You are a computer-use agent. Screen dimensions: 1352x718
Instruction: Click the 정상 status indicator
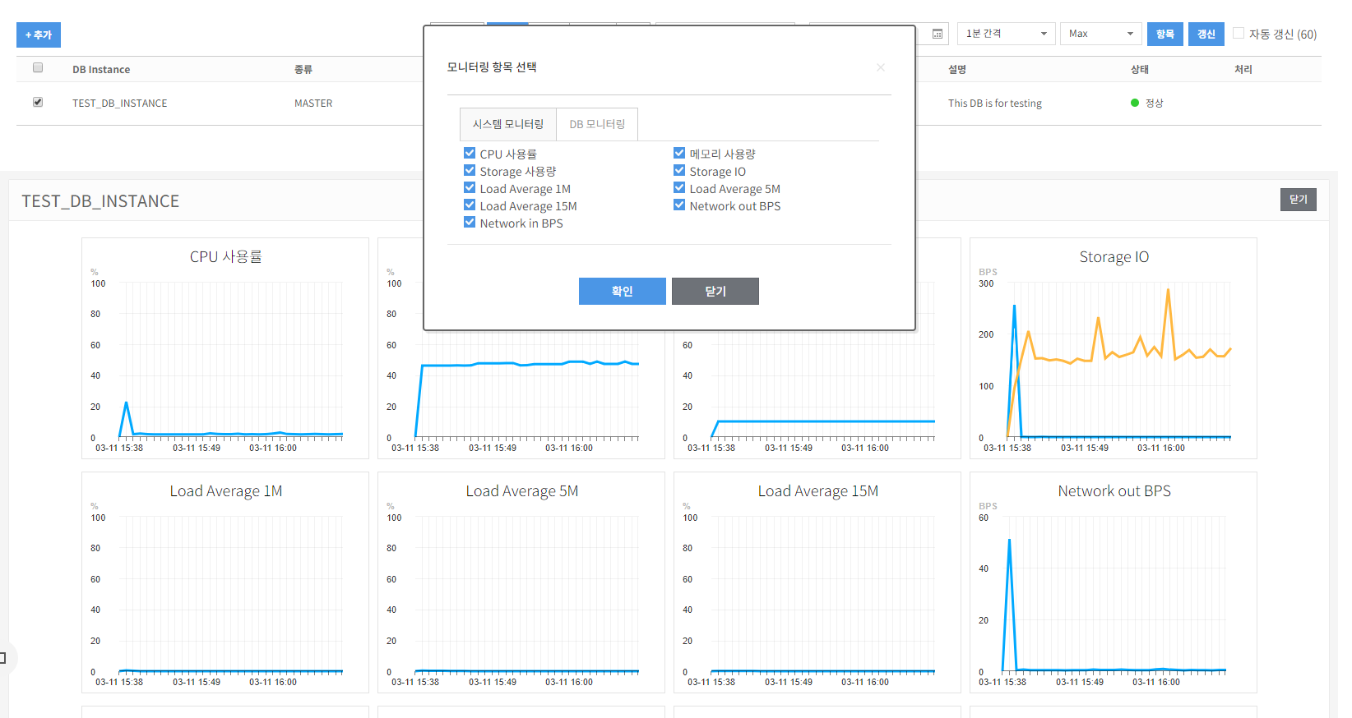tap(1147, 103)
